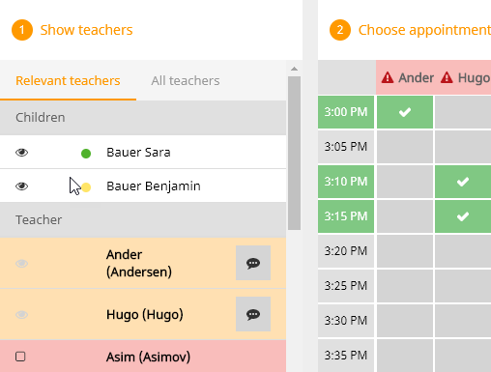Image resolution: width=491 pixels, height=372 pixels.
Task: Toggle visibility eye for Bauer Sara
Action: click(22, 152)
